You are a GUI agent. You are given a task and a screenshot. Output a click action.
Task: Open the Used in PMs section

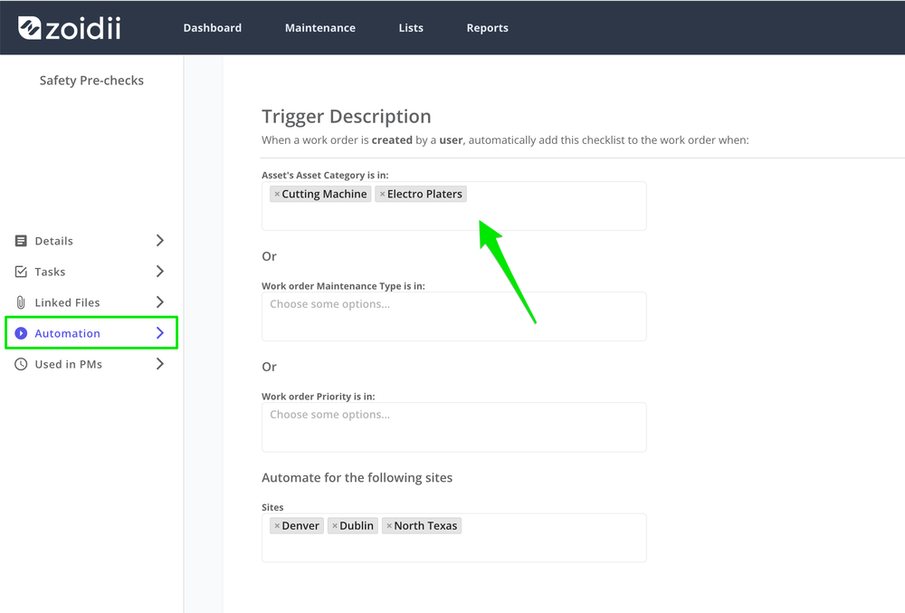[x=90, y=364]
